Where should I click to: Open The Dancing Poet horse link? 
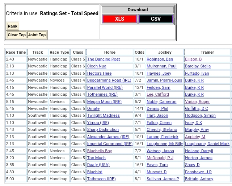pyautogui.click(x=103, y=59)
